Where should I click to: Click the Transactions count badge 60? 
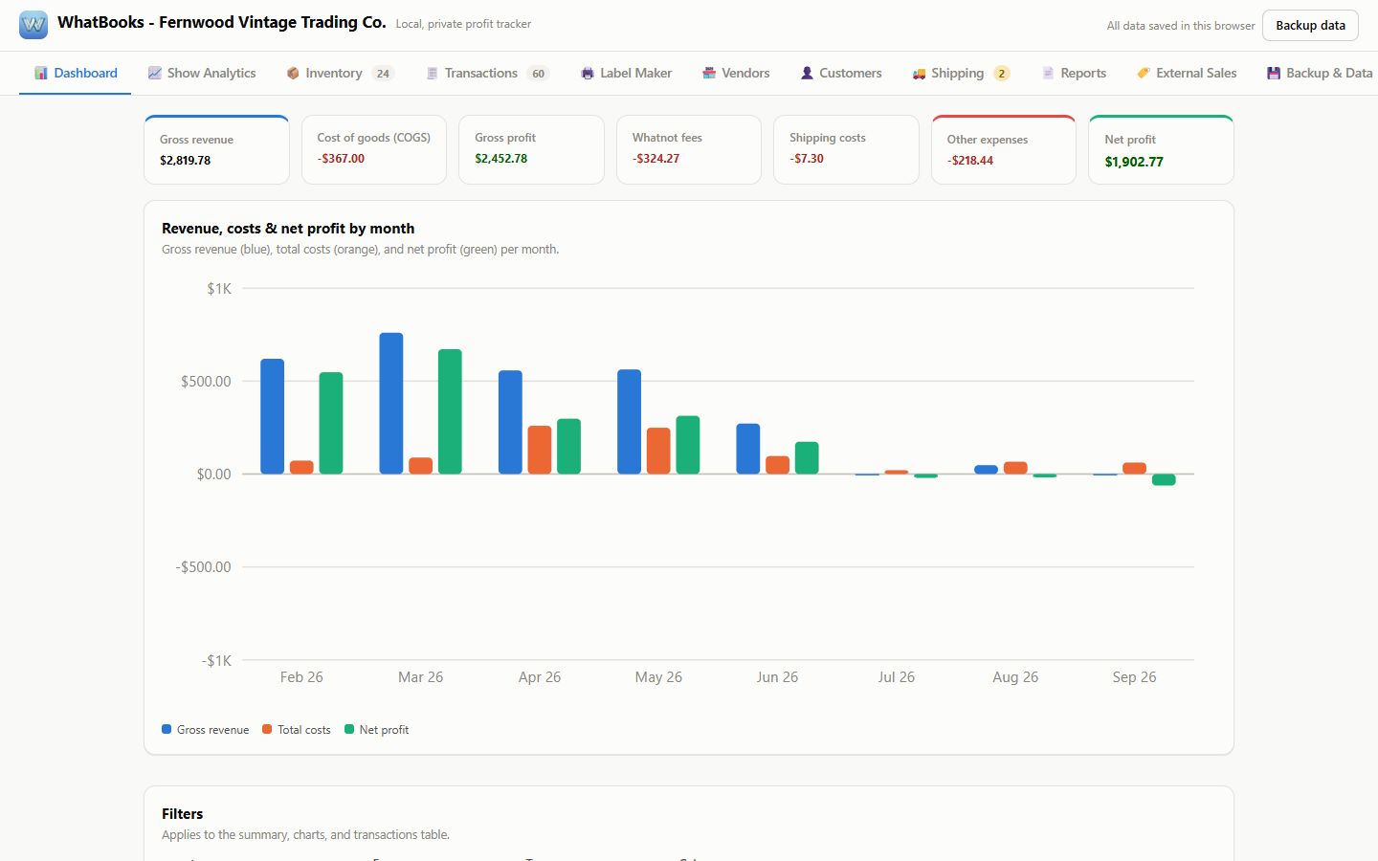(x=538, y=74)
